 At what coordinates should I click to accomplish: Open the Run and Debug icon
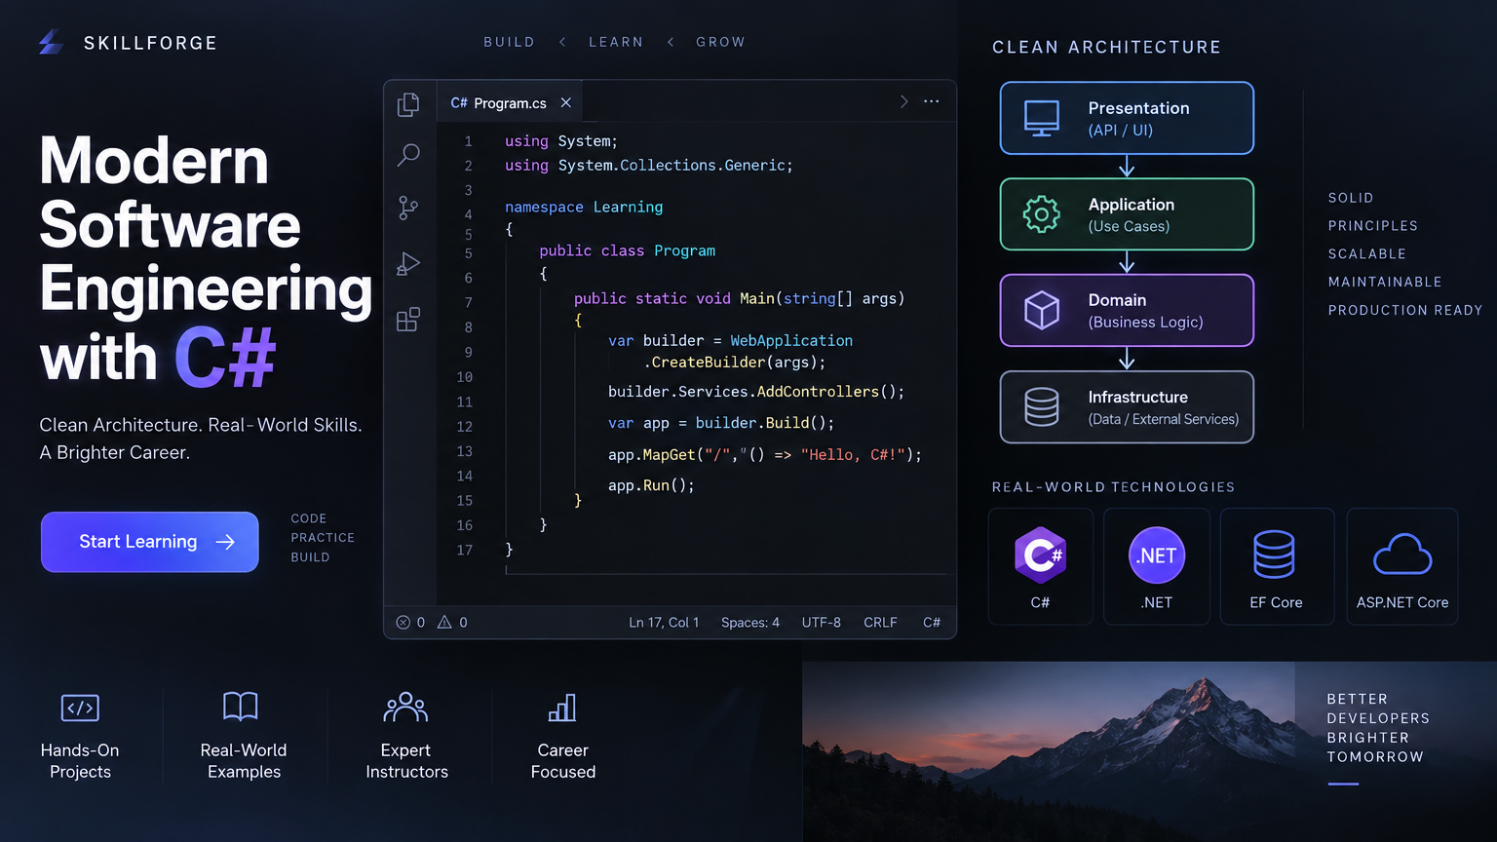[x=408, y=264]
